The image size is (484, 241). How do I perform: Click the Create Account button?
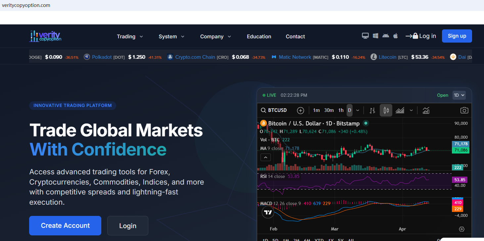[x=65, y=225]
